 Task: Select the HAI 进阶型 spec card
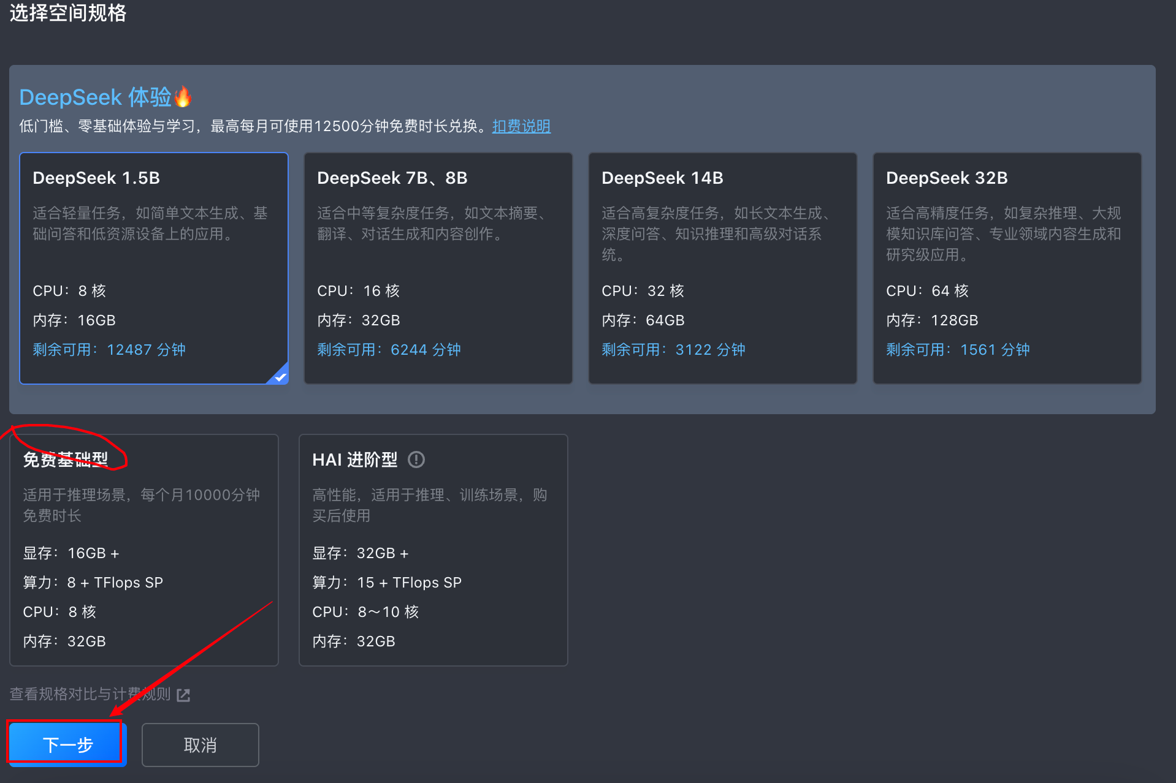click(x=433, y=550)
